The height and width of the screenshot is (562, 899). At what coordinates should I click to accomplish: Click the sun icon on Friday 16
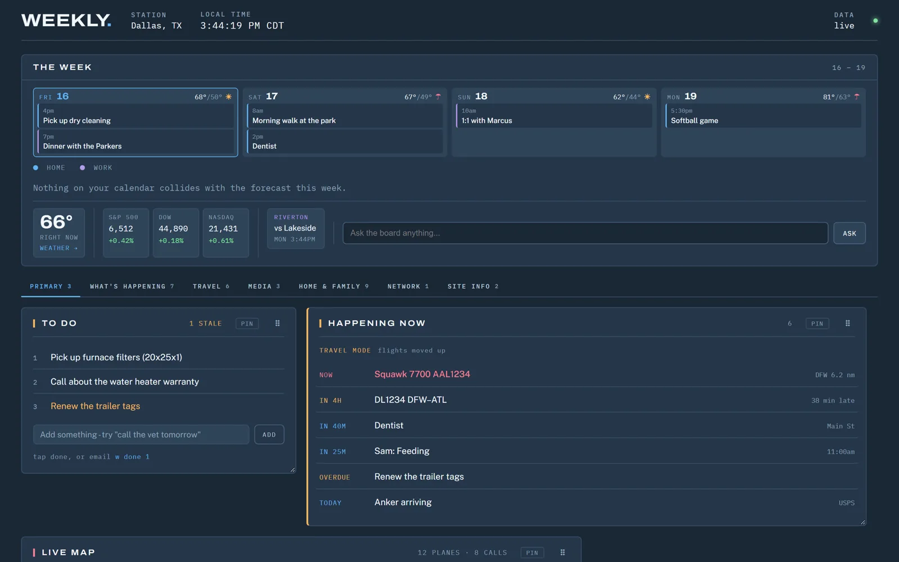tap(229, 97)
